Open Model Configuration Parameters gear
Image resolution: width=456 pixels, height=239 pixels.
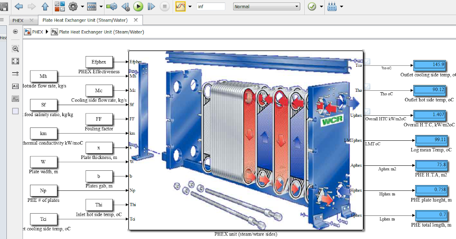[x=74, y=6]
